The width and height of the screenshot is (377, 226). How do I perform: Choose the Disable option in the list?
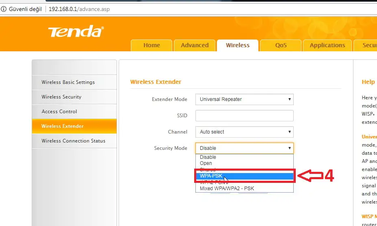(244, 157)
